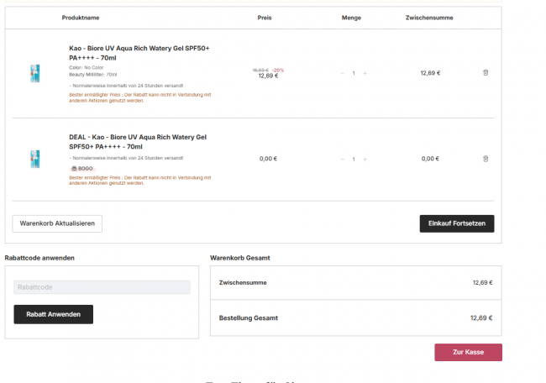
Task: Click the BOGO gift badge
Action: pos(82,169)
